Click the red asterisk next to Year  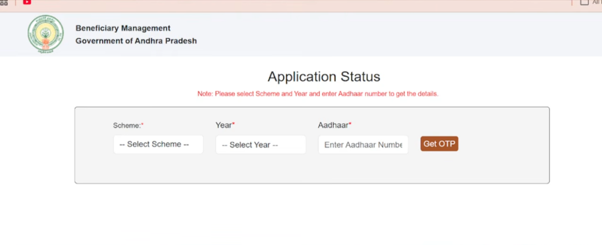tap(233, 124)
